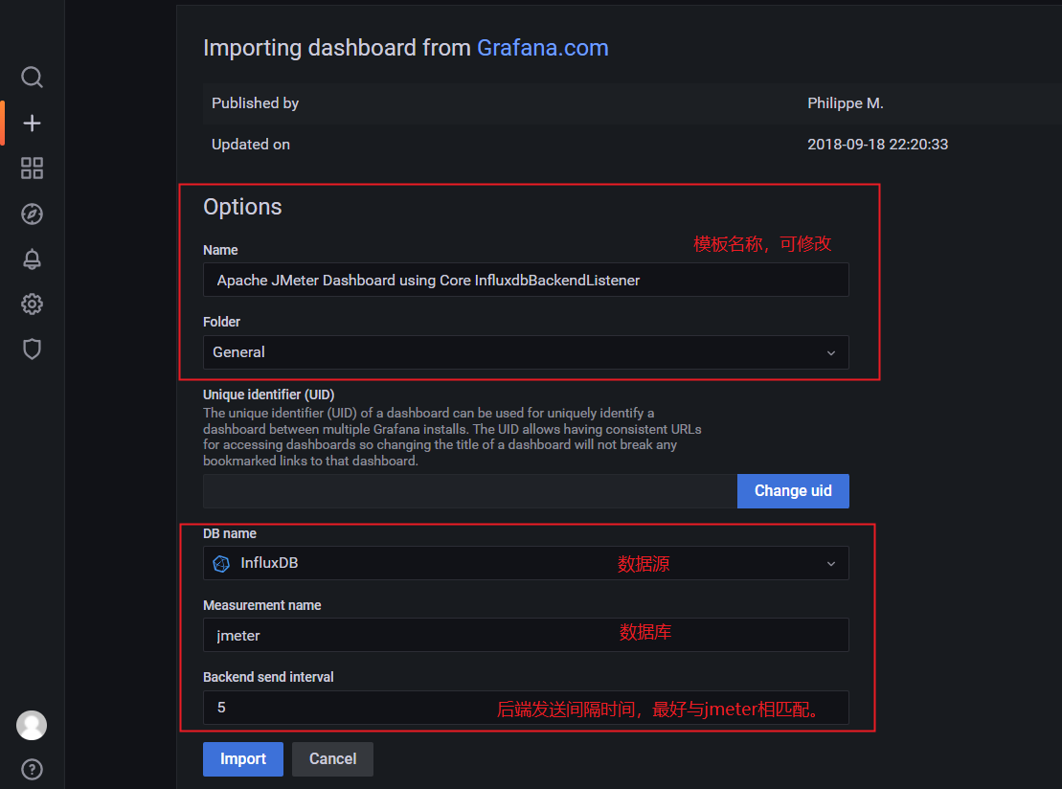
Task: Open the DB name InfluxDB dropdown
Action: pyautogui.click(x=526, y=563)
